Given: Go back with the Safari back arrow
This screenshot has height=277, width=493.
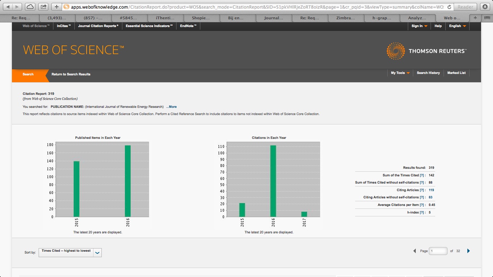Looking at the screenshot, I should click(x=8, y=6).
